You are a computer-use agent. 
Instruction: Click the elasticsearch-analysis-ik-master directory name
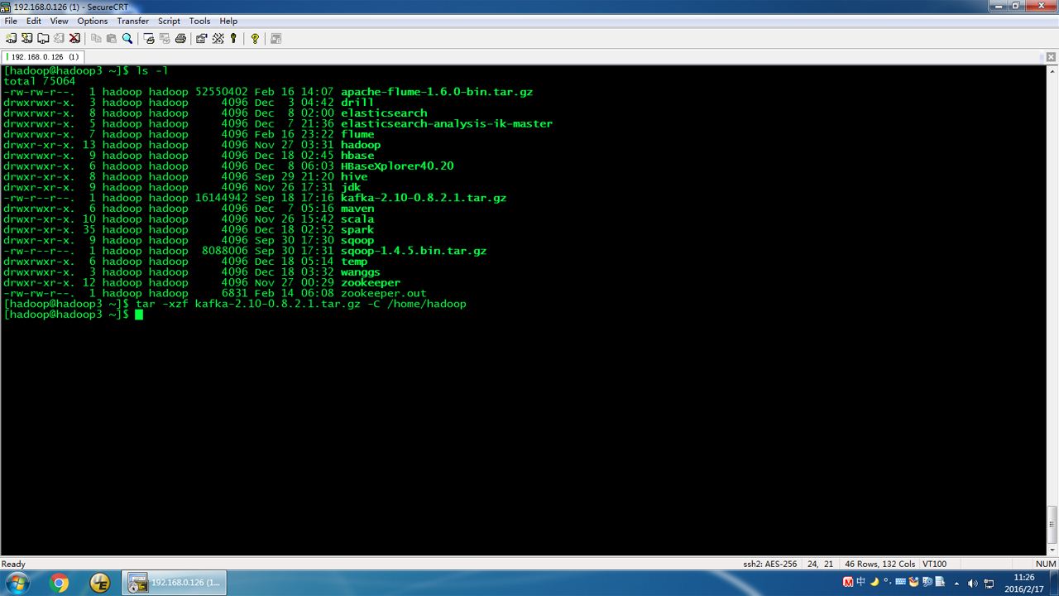click(x=447, y=123)
